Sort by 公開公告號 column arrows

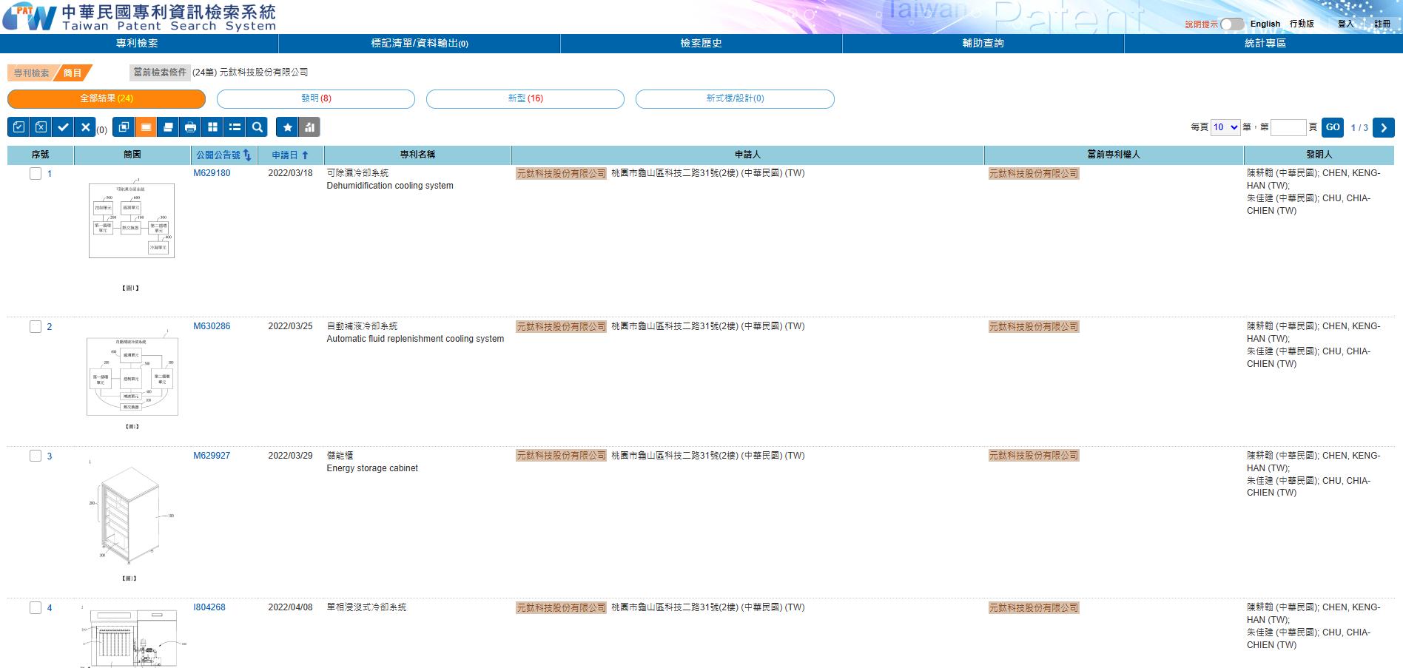pos(247,155)
